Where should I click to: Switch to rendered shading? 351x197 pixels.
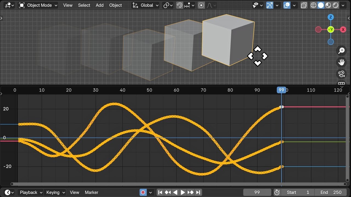tap(336, 5)
